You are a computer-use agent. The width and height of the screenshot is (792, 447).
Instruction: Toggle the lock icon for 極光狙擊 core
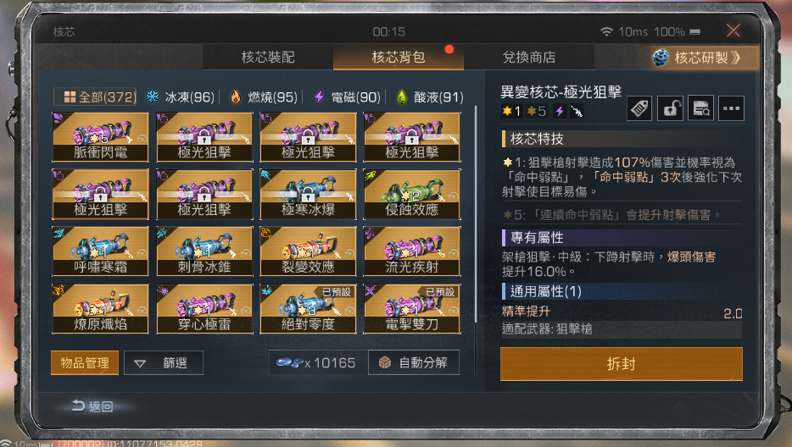click(x=670, y=108)
